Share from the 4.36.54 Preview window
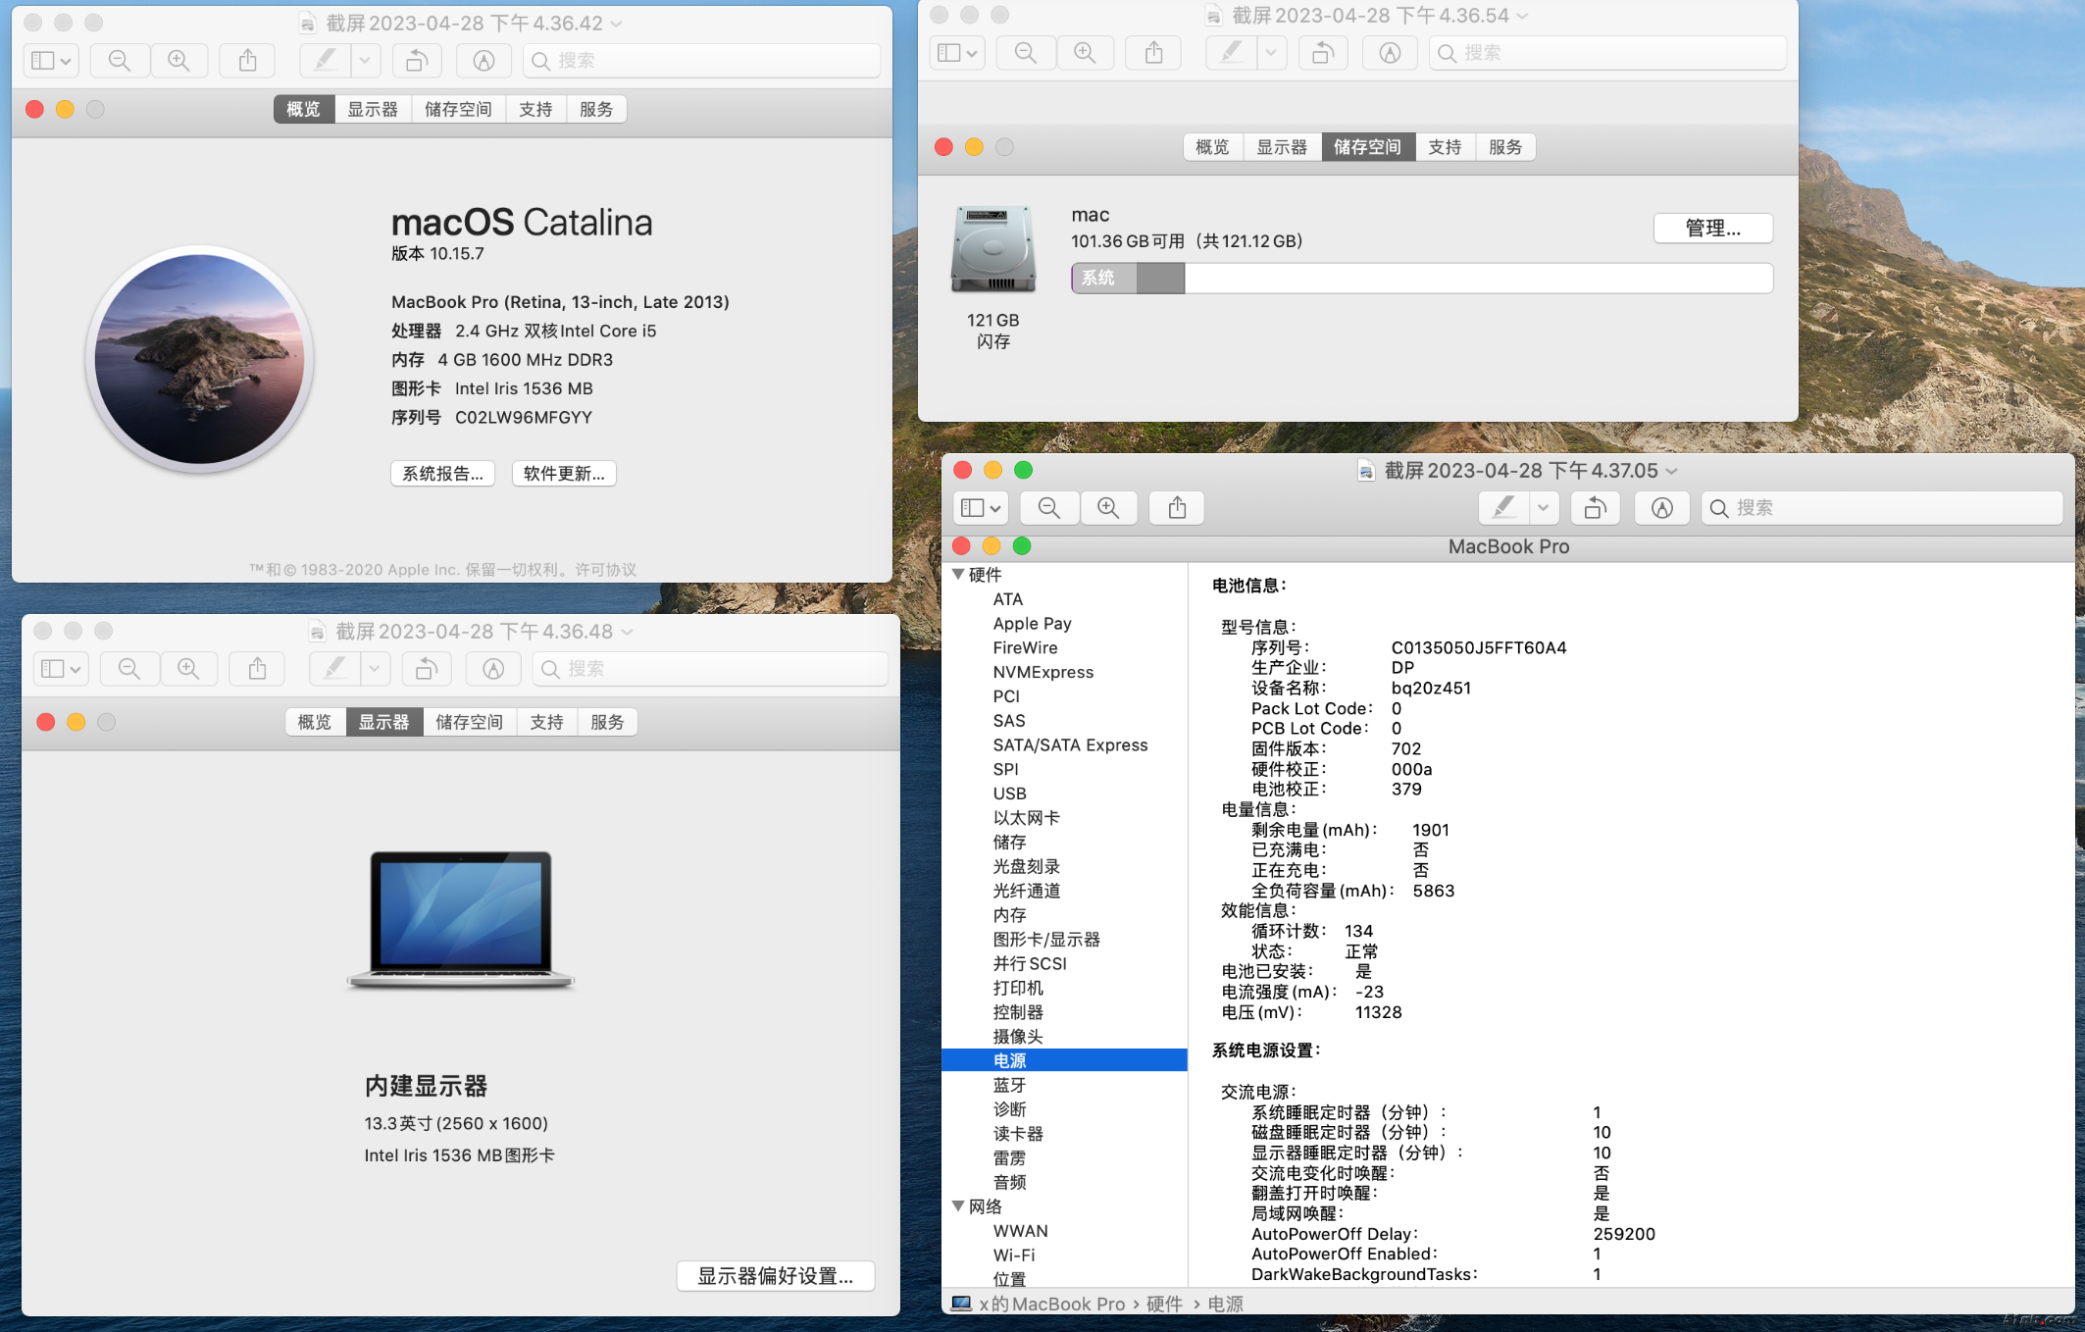Viewport: 2085px width, 1332px height. click(1154, 53)
